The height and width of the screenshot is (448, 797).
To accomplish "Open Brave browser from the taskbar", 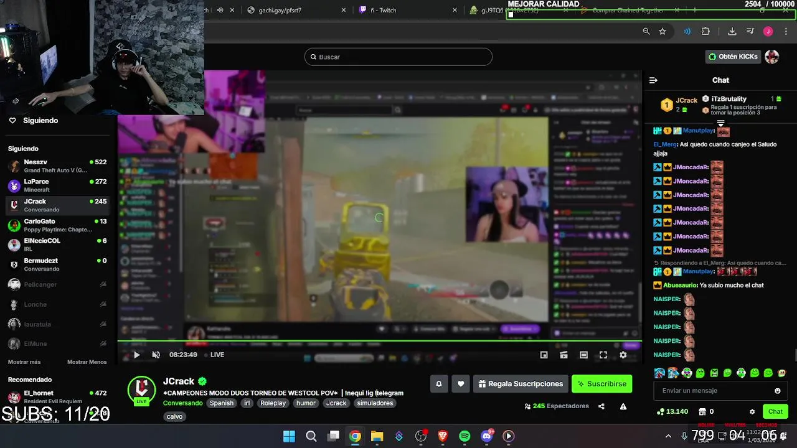I will coord(443,436).
